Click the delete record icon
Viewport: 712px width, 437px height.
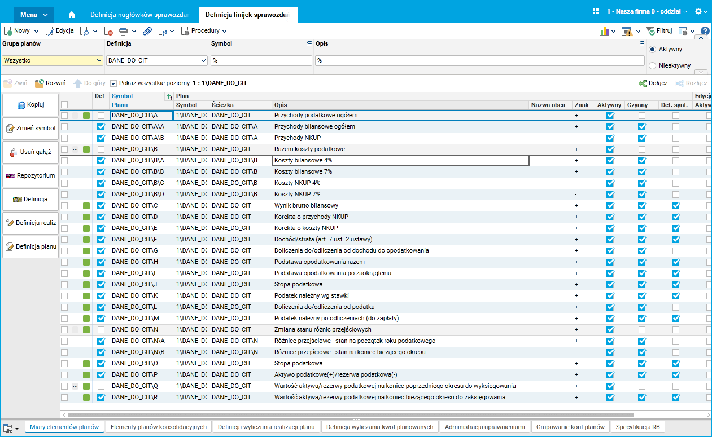108,31
